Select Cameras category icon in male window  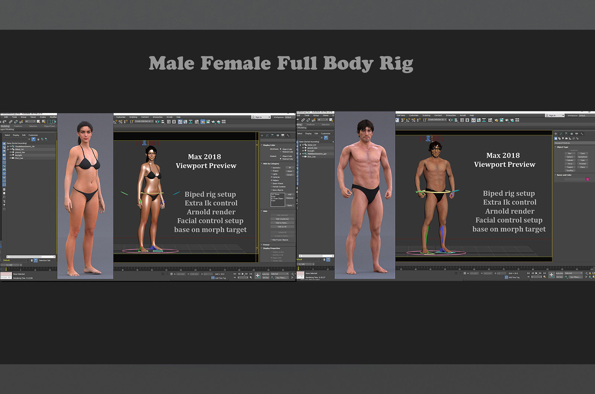click(x=567, y=138)
